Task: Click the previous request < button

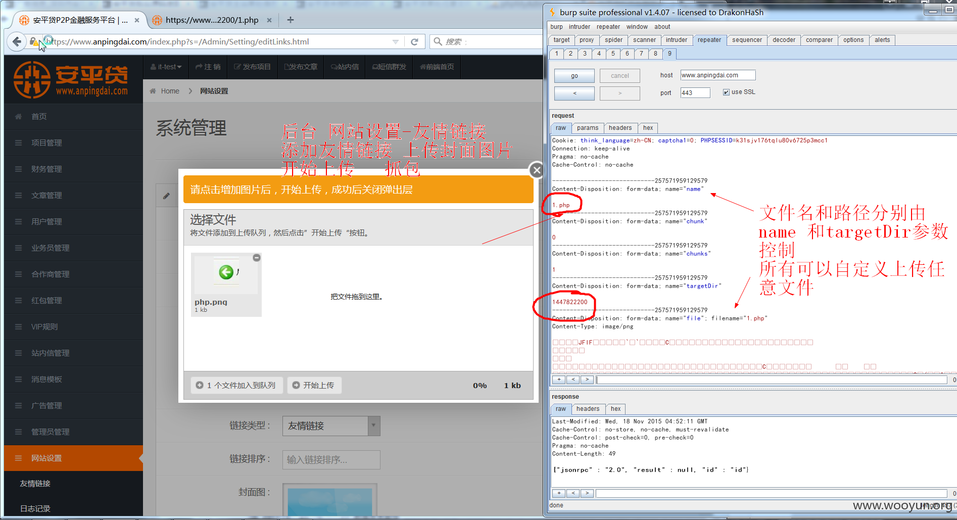Action: [x=575, y=93]
